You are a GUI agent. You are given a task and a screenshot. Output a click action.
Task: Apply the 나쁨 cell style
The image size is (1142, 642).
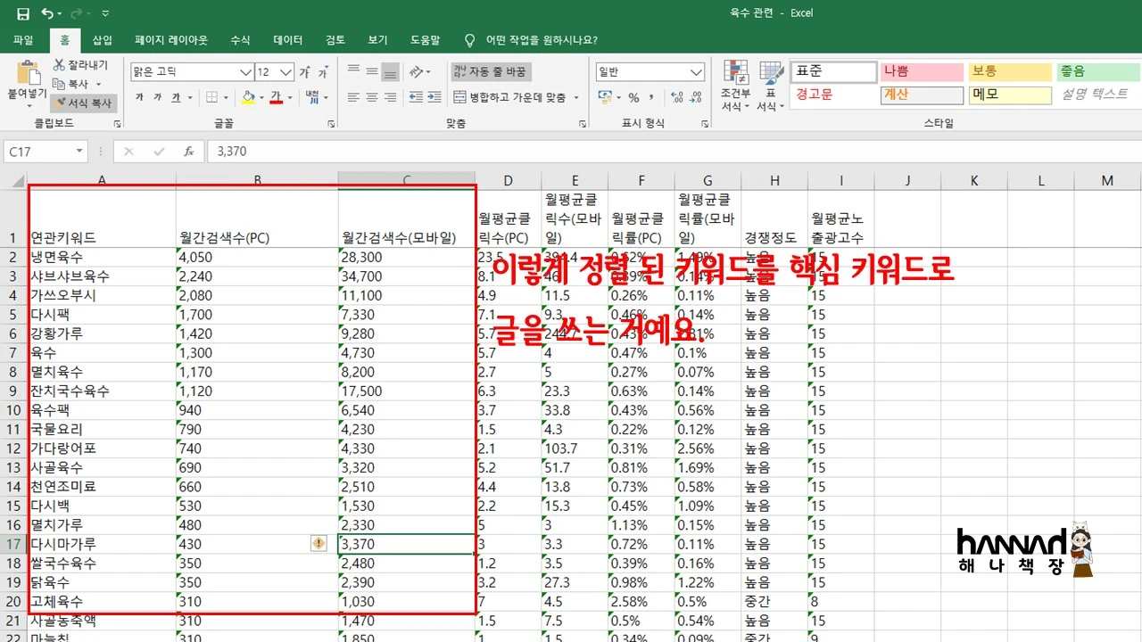[x=922, y=72]
